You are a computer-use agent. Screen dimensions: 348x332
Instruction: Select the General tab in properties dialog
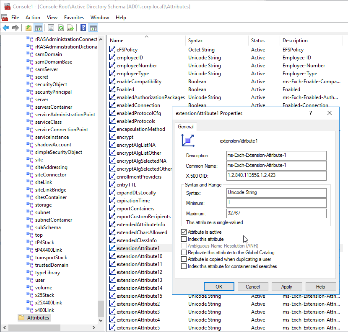coord(186,127)
